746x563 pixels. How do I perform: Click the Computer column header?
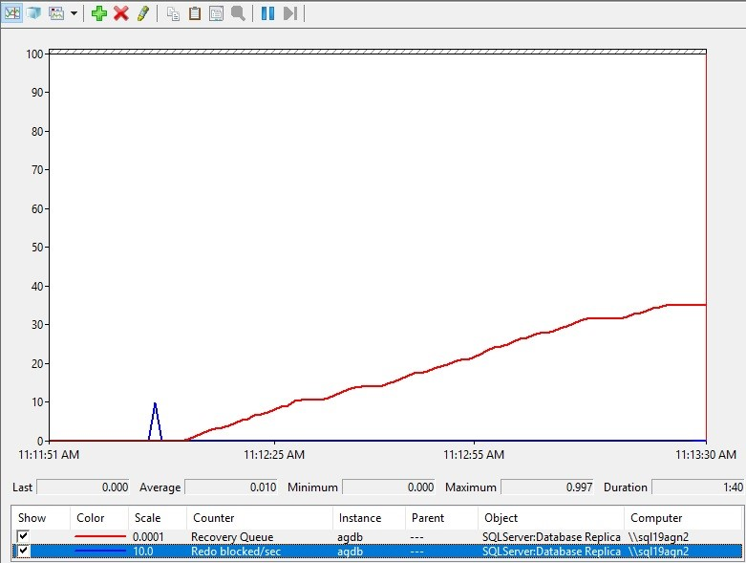click(655, 517)
